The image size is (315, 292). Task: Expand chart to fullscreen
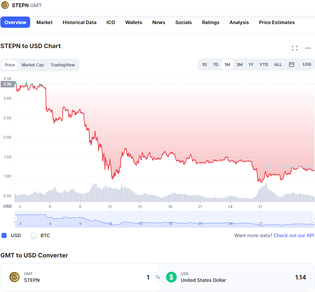coord(295,48)
